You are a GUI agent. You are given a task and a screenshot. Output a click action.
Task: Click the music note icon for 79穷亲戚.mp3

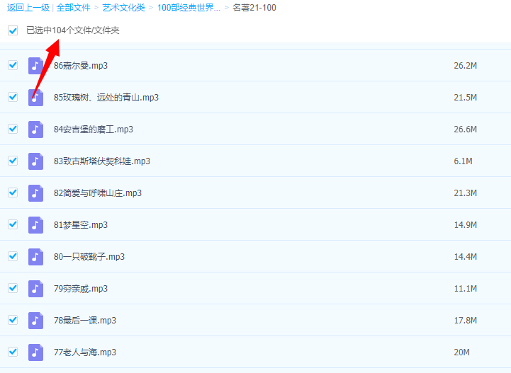[35, 289]
